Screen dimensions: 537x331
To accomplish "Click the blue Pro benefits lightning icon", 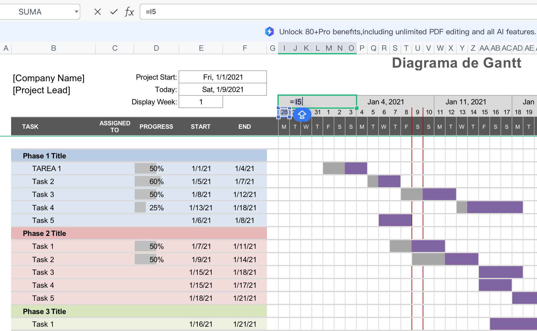I will [269, 31].
